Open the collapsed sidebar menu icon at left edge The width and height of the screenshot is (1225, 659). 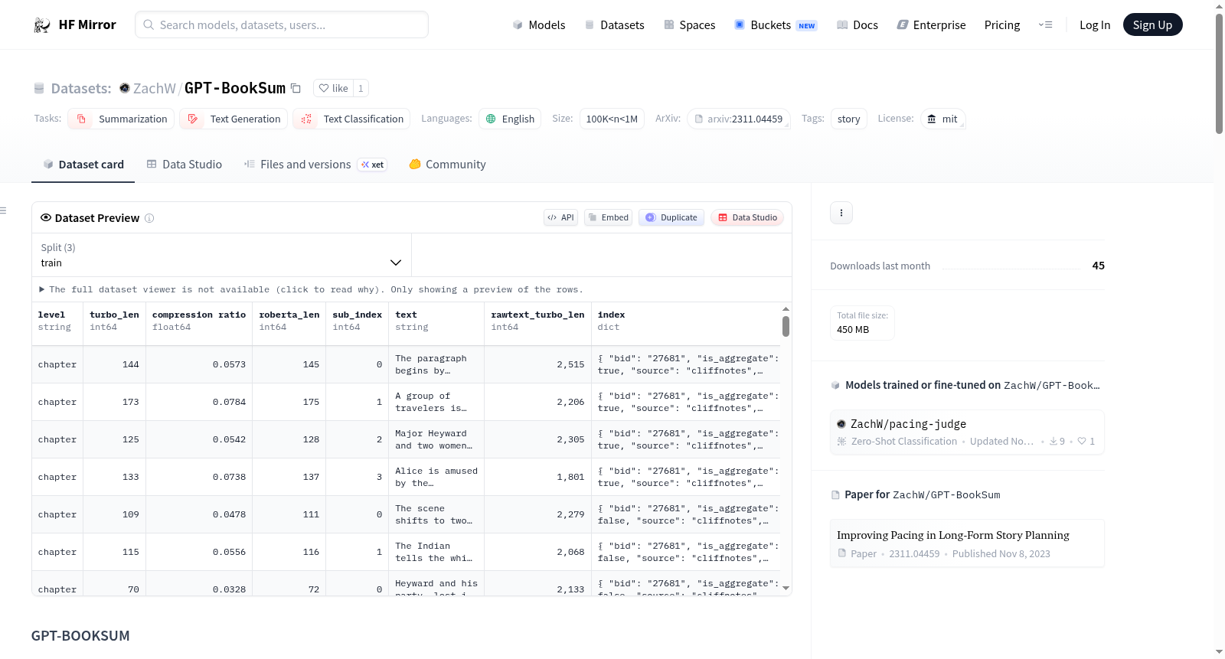click(x=3, y=210)
